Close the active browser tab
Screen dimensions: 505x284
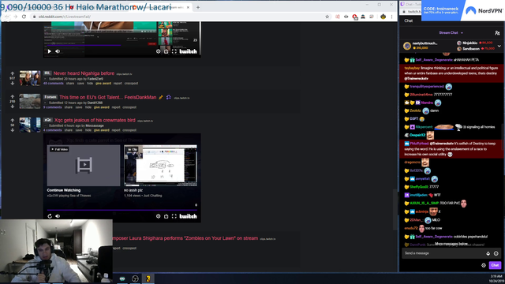click(188, 7)
